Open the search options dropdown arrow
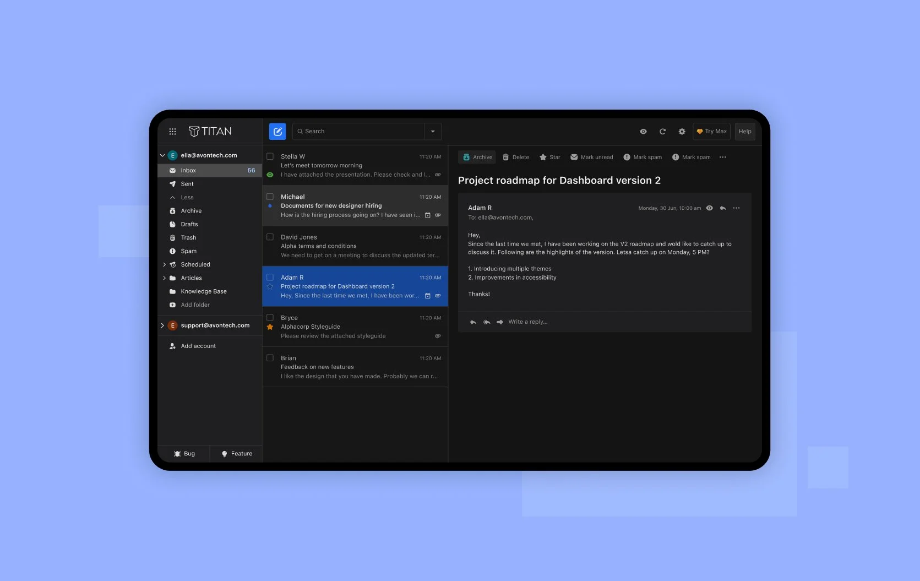 pyautogui.click(x=433, y=131)
